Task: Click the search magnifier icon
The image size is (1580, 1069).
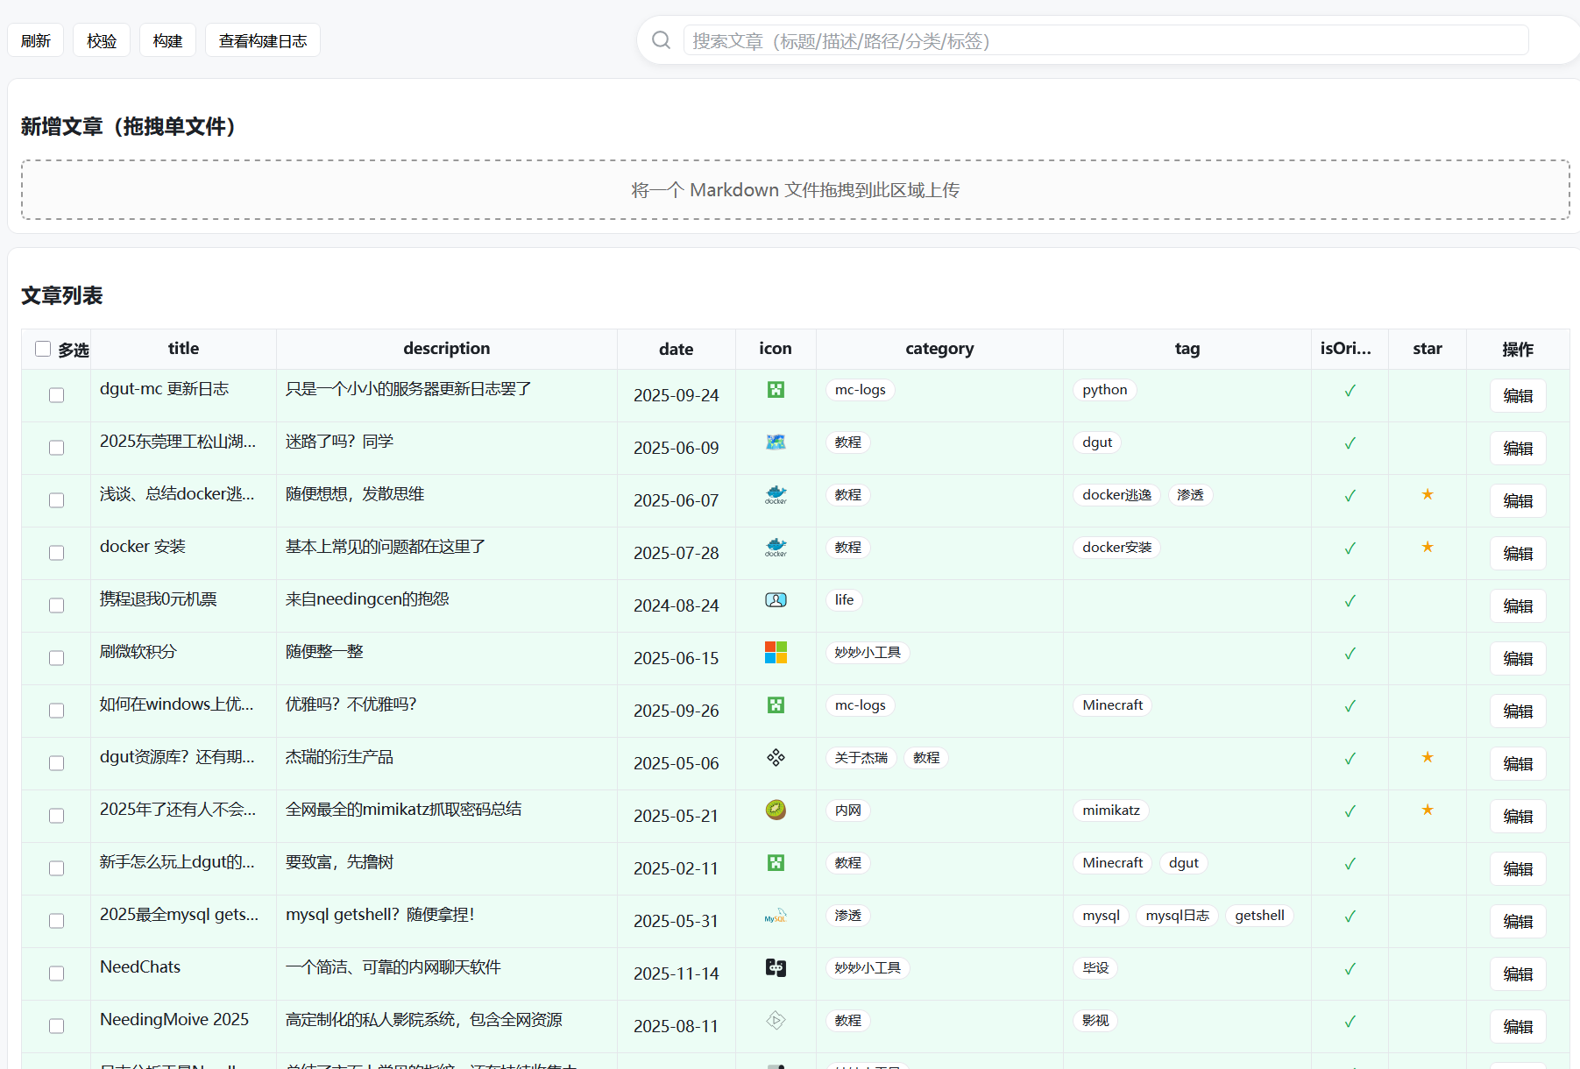Action: point(660,39)
